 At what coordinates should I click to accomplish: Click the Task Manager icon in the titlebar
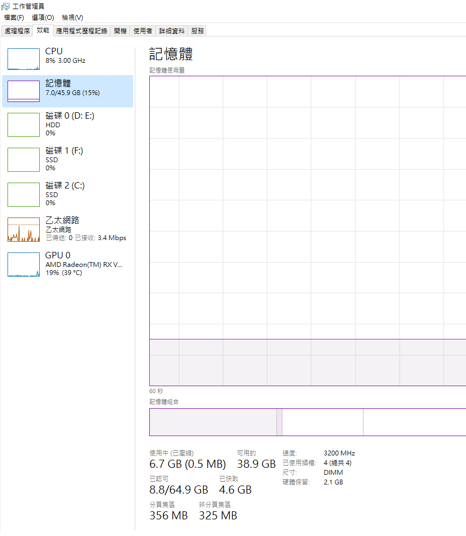pyautogui.click(x=5, y=6)
